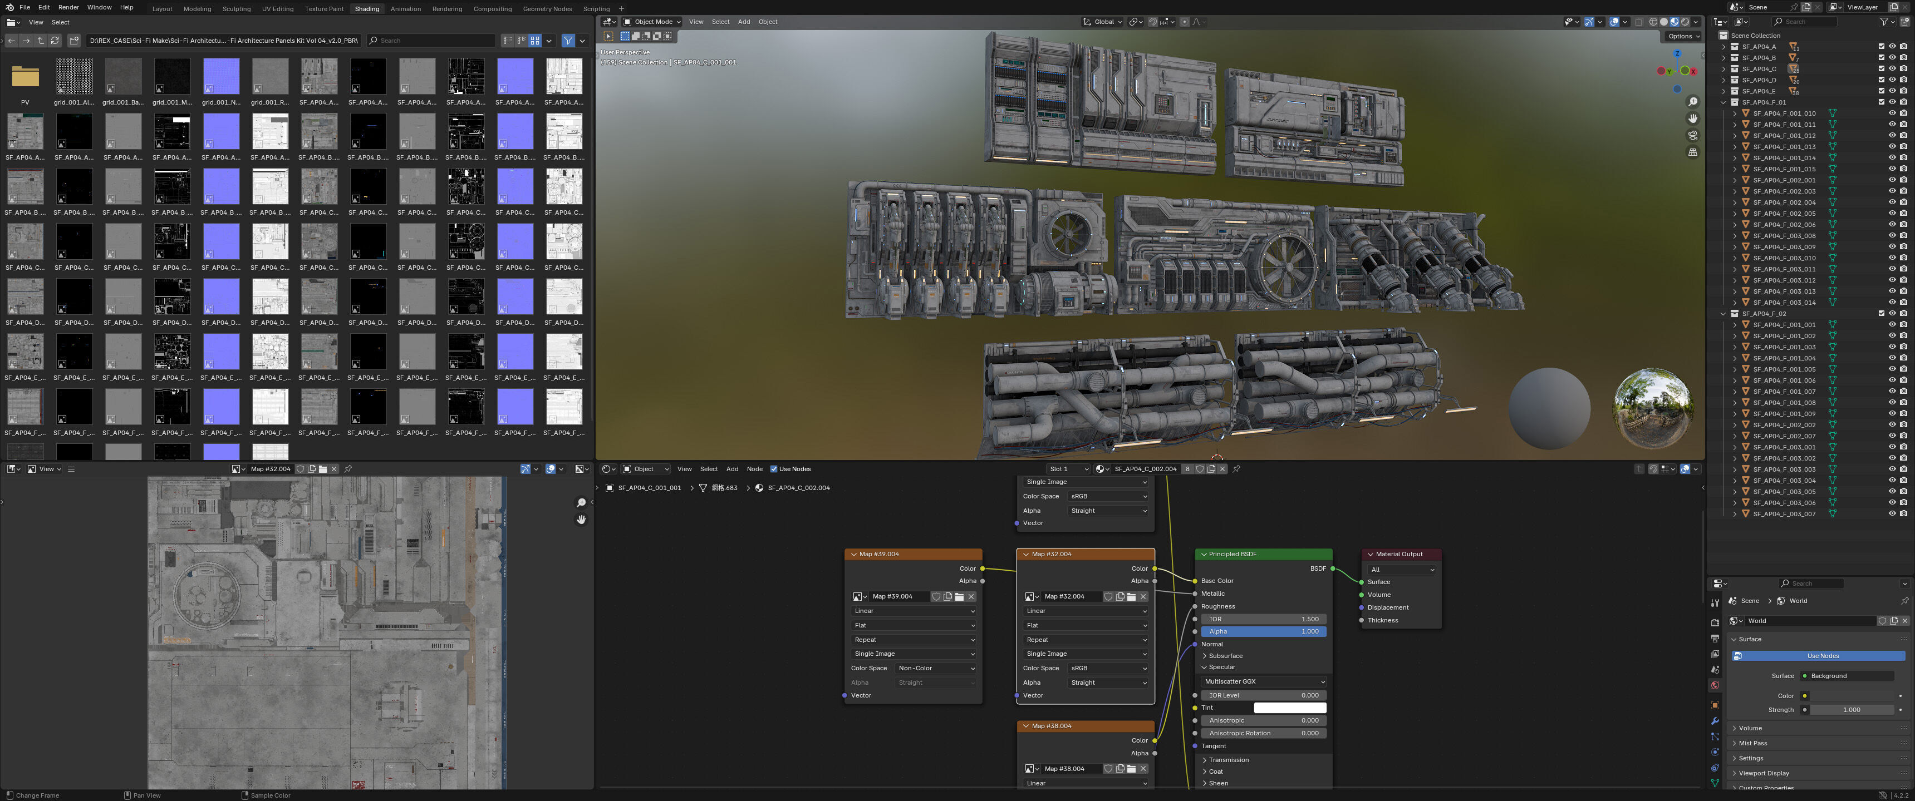The image size is (1915, 801).
Task: Click the viewport zoom magnifier icon
Action: point(1693,102)
